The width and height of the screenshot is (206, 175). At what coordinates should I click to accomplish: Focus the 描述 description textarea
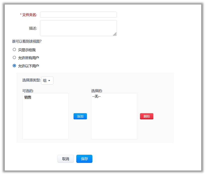(78, 28)
